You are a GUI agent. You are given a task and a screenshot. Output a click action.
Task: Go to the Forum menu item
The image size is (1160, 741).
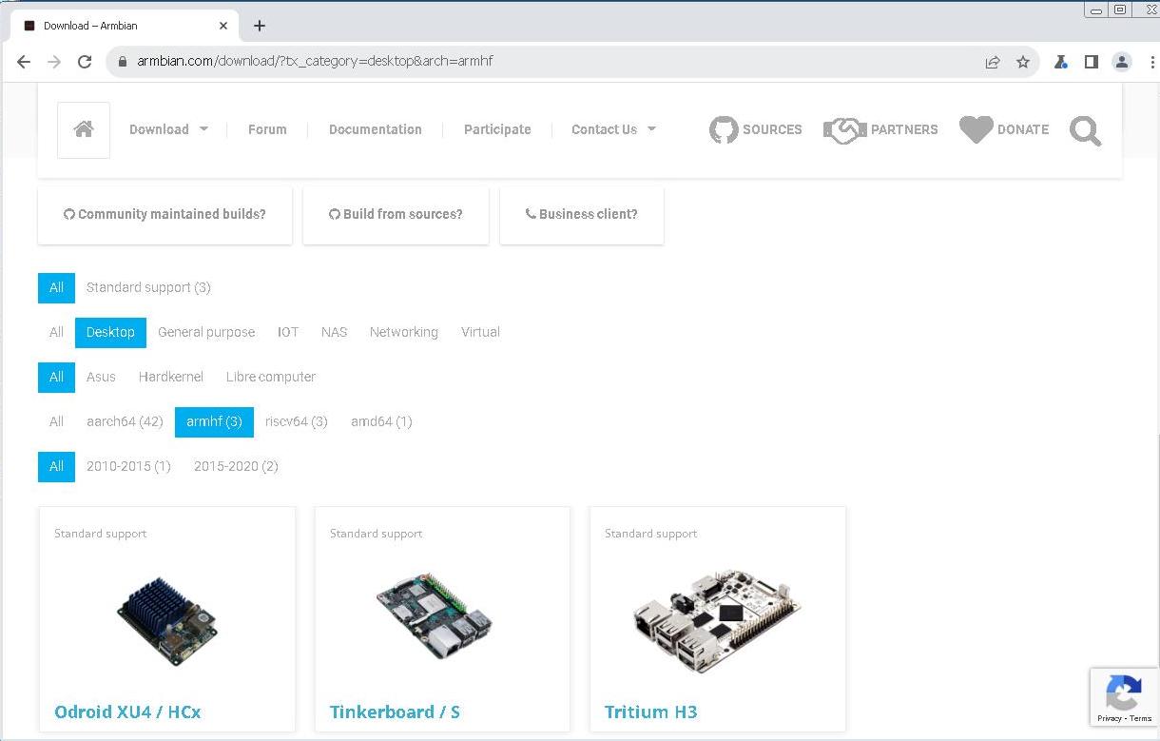pos(267,129)
